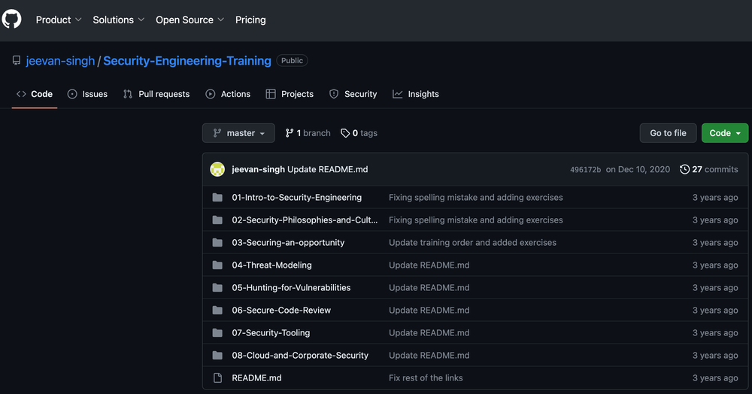The height and width of the screenshot is (394, 752).
Task: Click the GitHub Octocat logo
Action: [x=11, y=19]
